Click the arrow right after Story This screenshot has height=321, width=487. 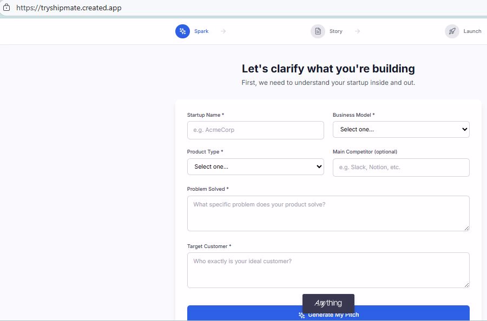tap(357, 31)
